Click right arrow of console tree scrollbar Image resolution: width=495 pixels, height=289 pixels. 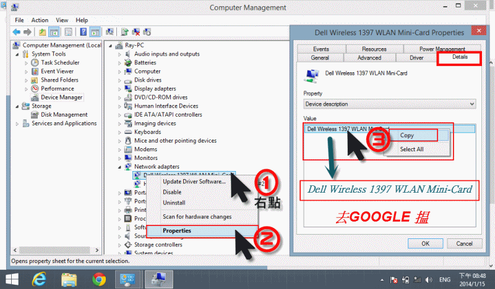[x=97, y=250]
